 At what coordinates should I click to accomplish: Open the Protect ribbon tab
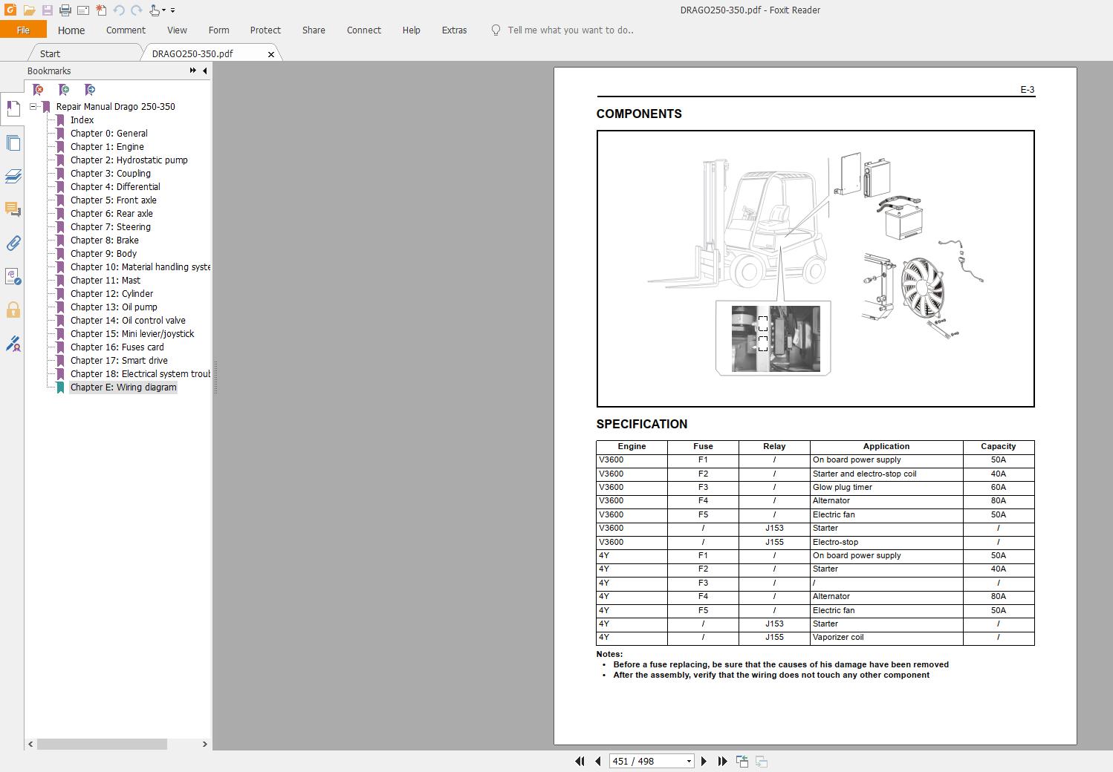(x=265, y=30)
